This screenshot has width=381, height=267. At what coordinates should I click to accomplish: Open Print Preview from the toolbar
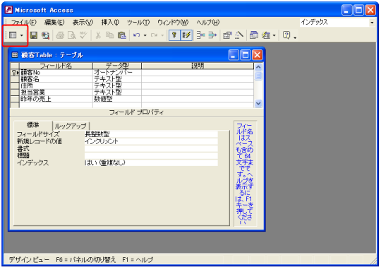[72, 35]
